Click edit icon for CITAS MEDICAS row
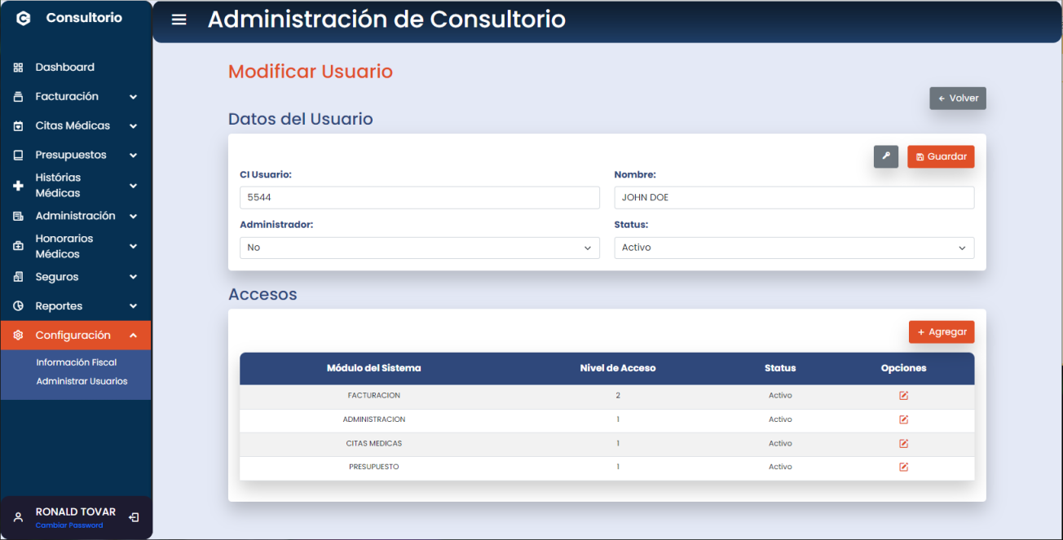Image resolution: width=1063 pixels, height=540 pixels. pyautogui.click(x=903, y=444)
